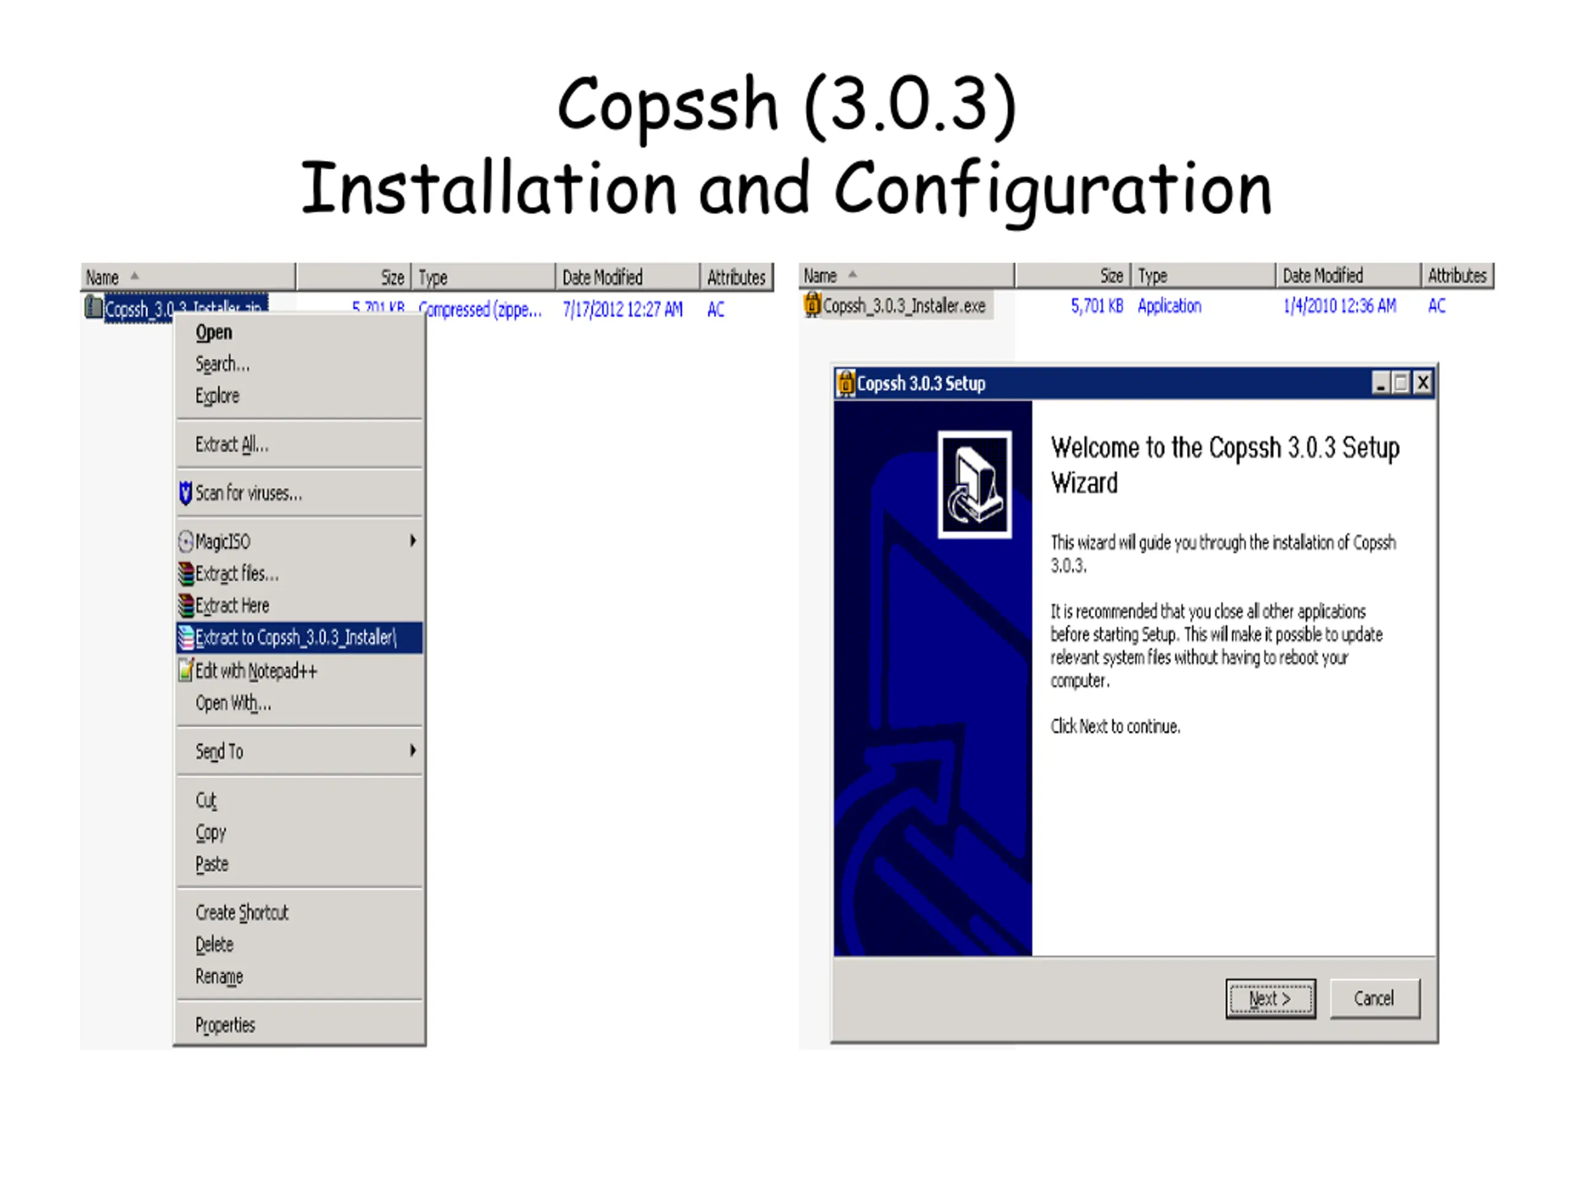Select the Copssh_3.0.3_Installer.exe file name
The image size is (1573, 1180).
[904, 306]
